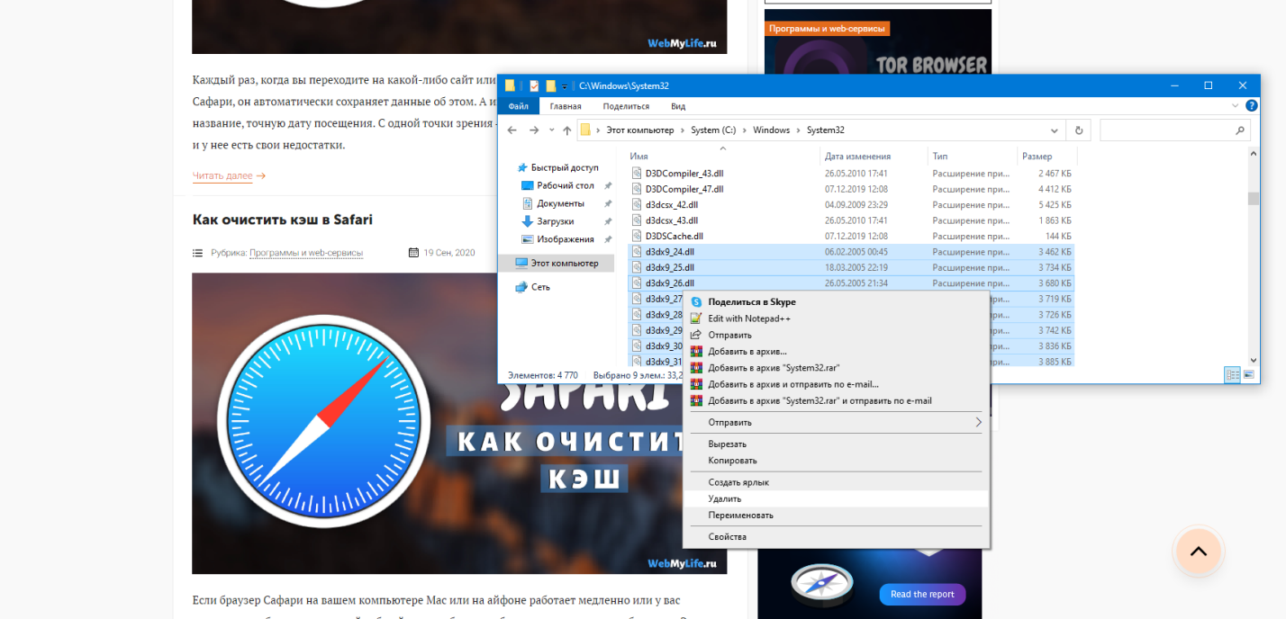Open the Поделиться ribbon tab
Screen dimensions: 1286x619
click(626, 106)
